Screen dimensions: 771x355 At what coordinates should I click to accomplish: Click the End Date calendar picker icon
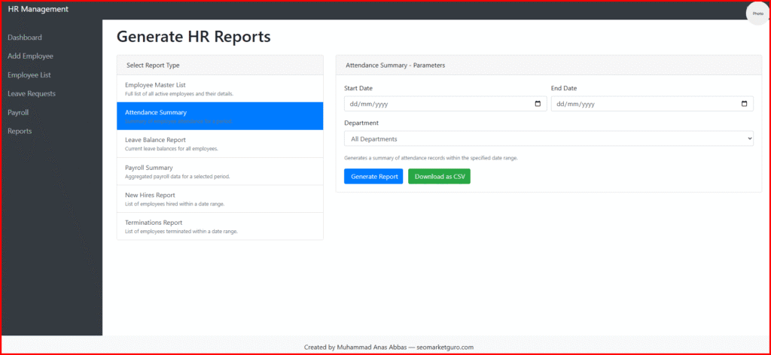coord(744,104)
